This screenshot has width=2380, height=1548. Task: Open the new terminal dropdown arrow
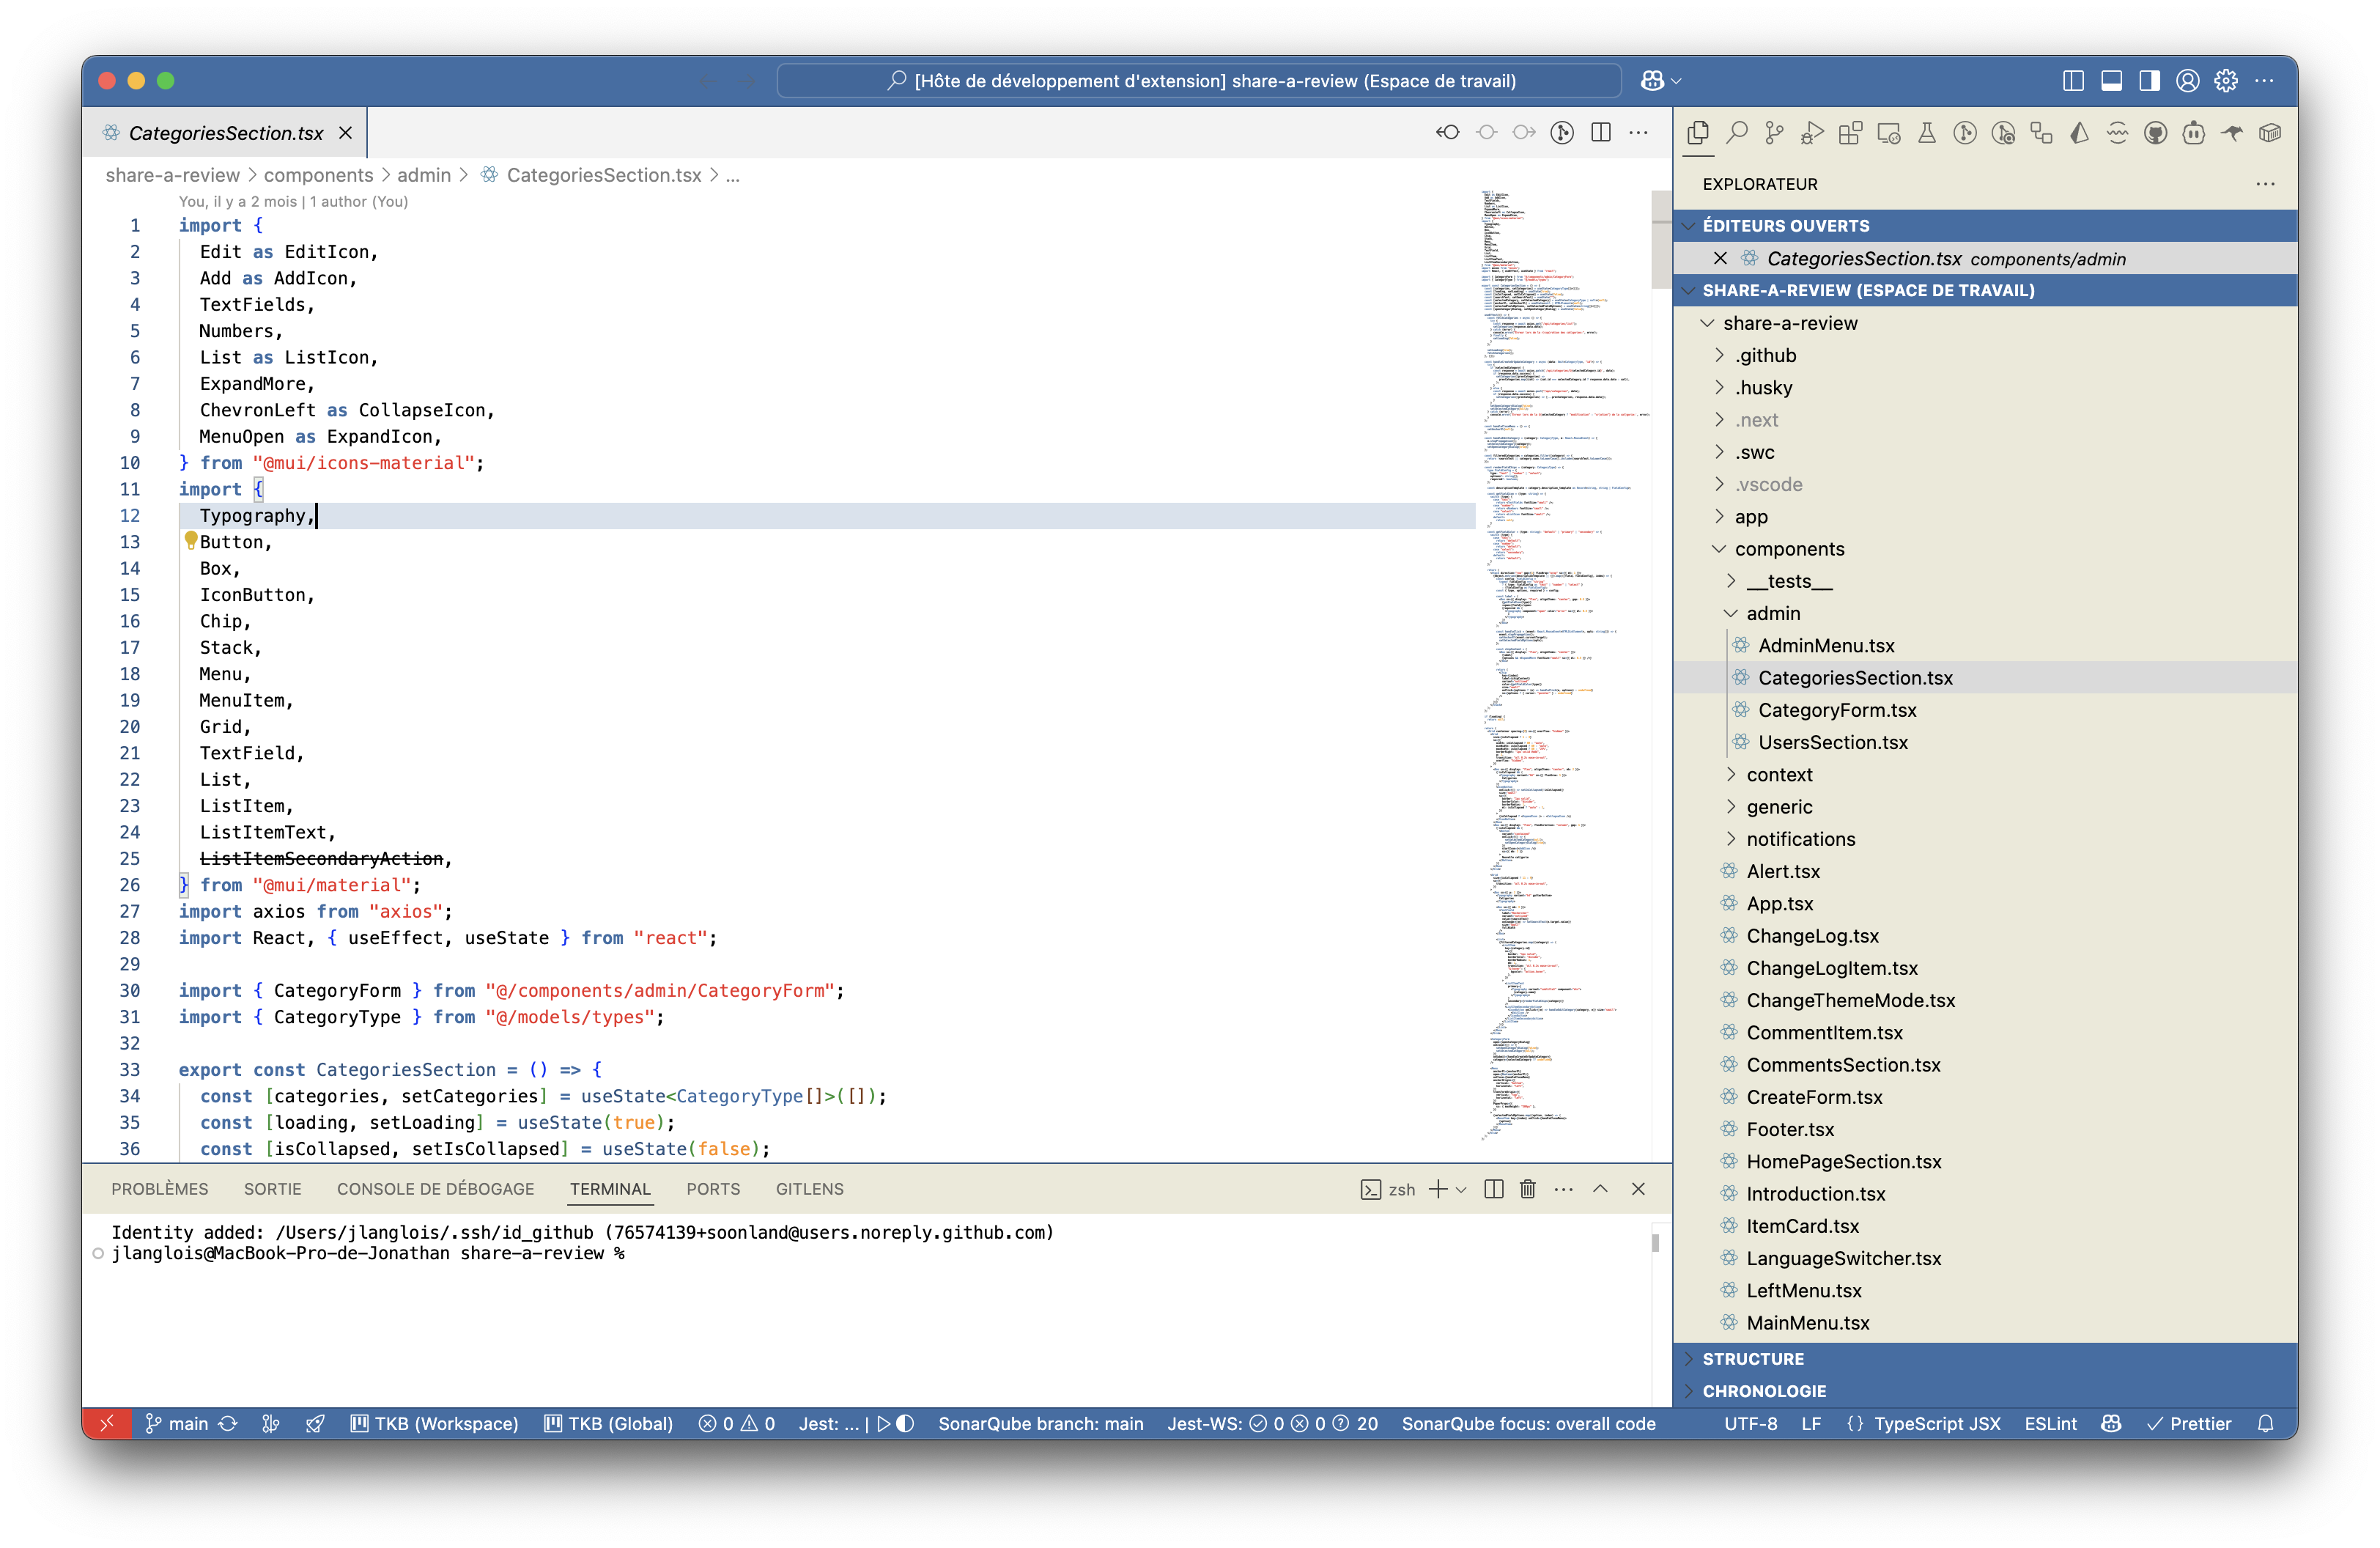(1461, 1189)
